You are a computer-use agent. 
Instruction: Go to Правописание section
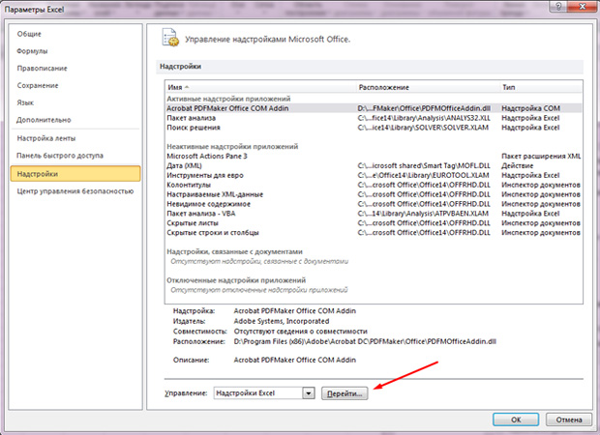click(42, 69)
